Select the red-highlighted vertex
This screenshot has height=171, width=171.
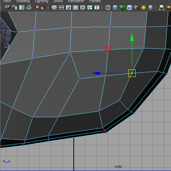tap(108, 49)
